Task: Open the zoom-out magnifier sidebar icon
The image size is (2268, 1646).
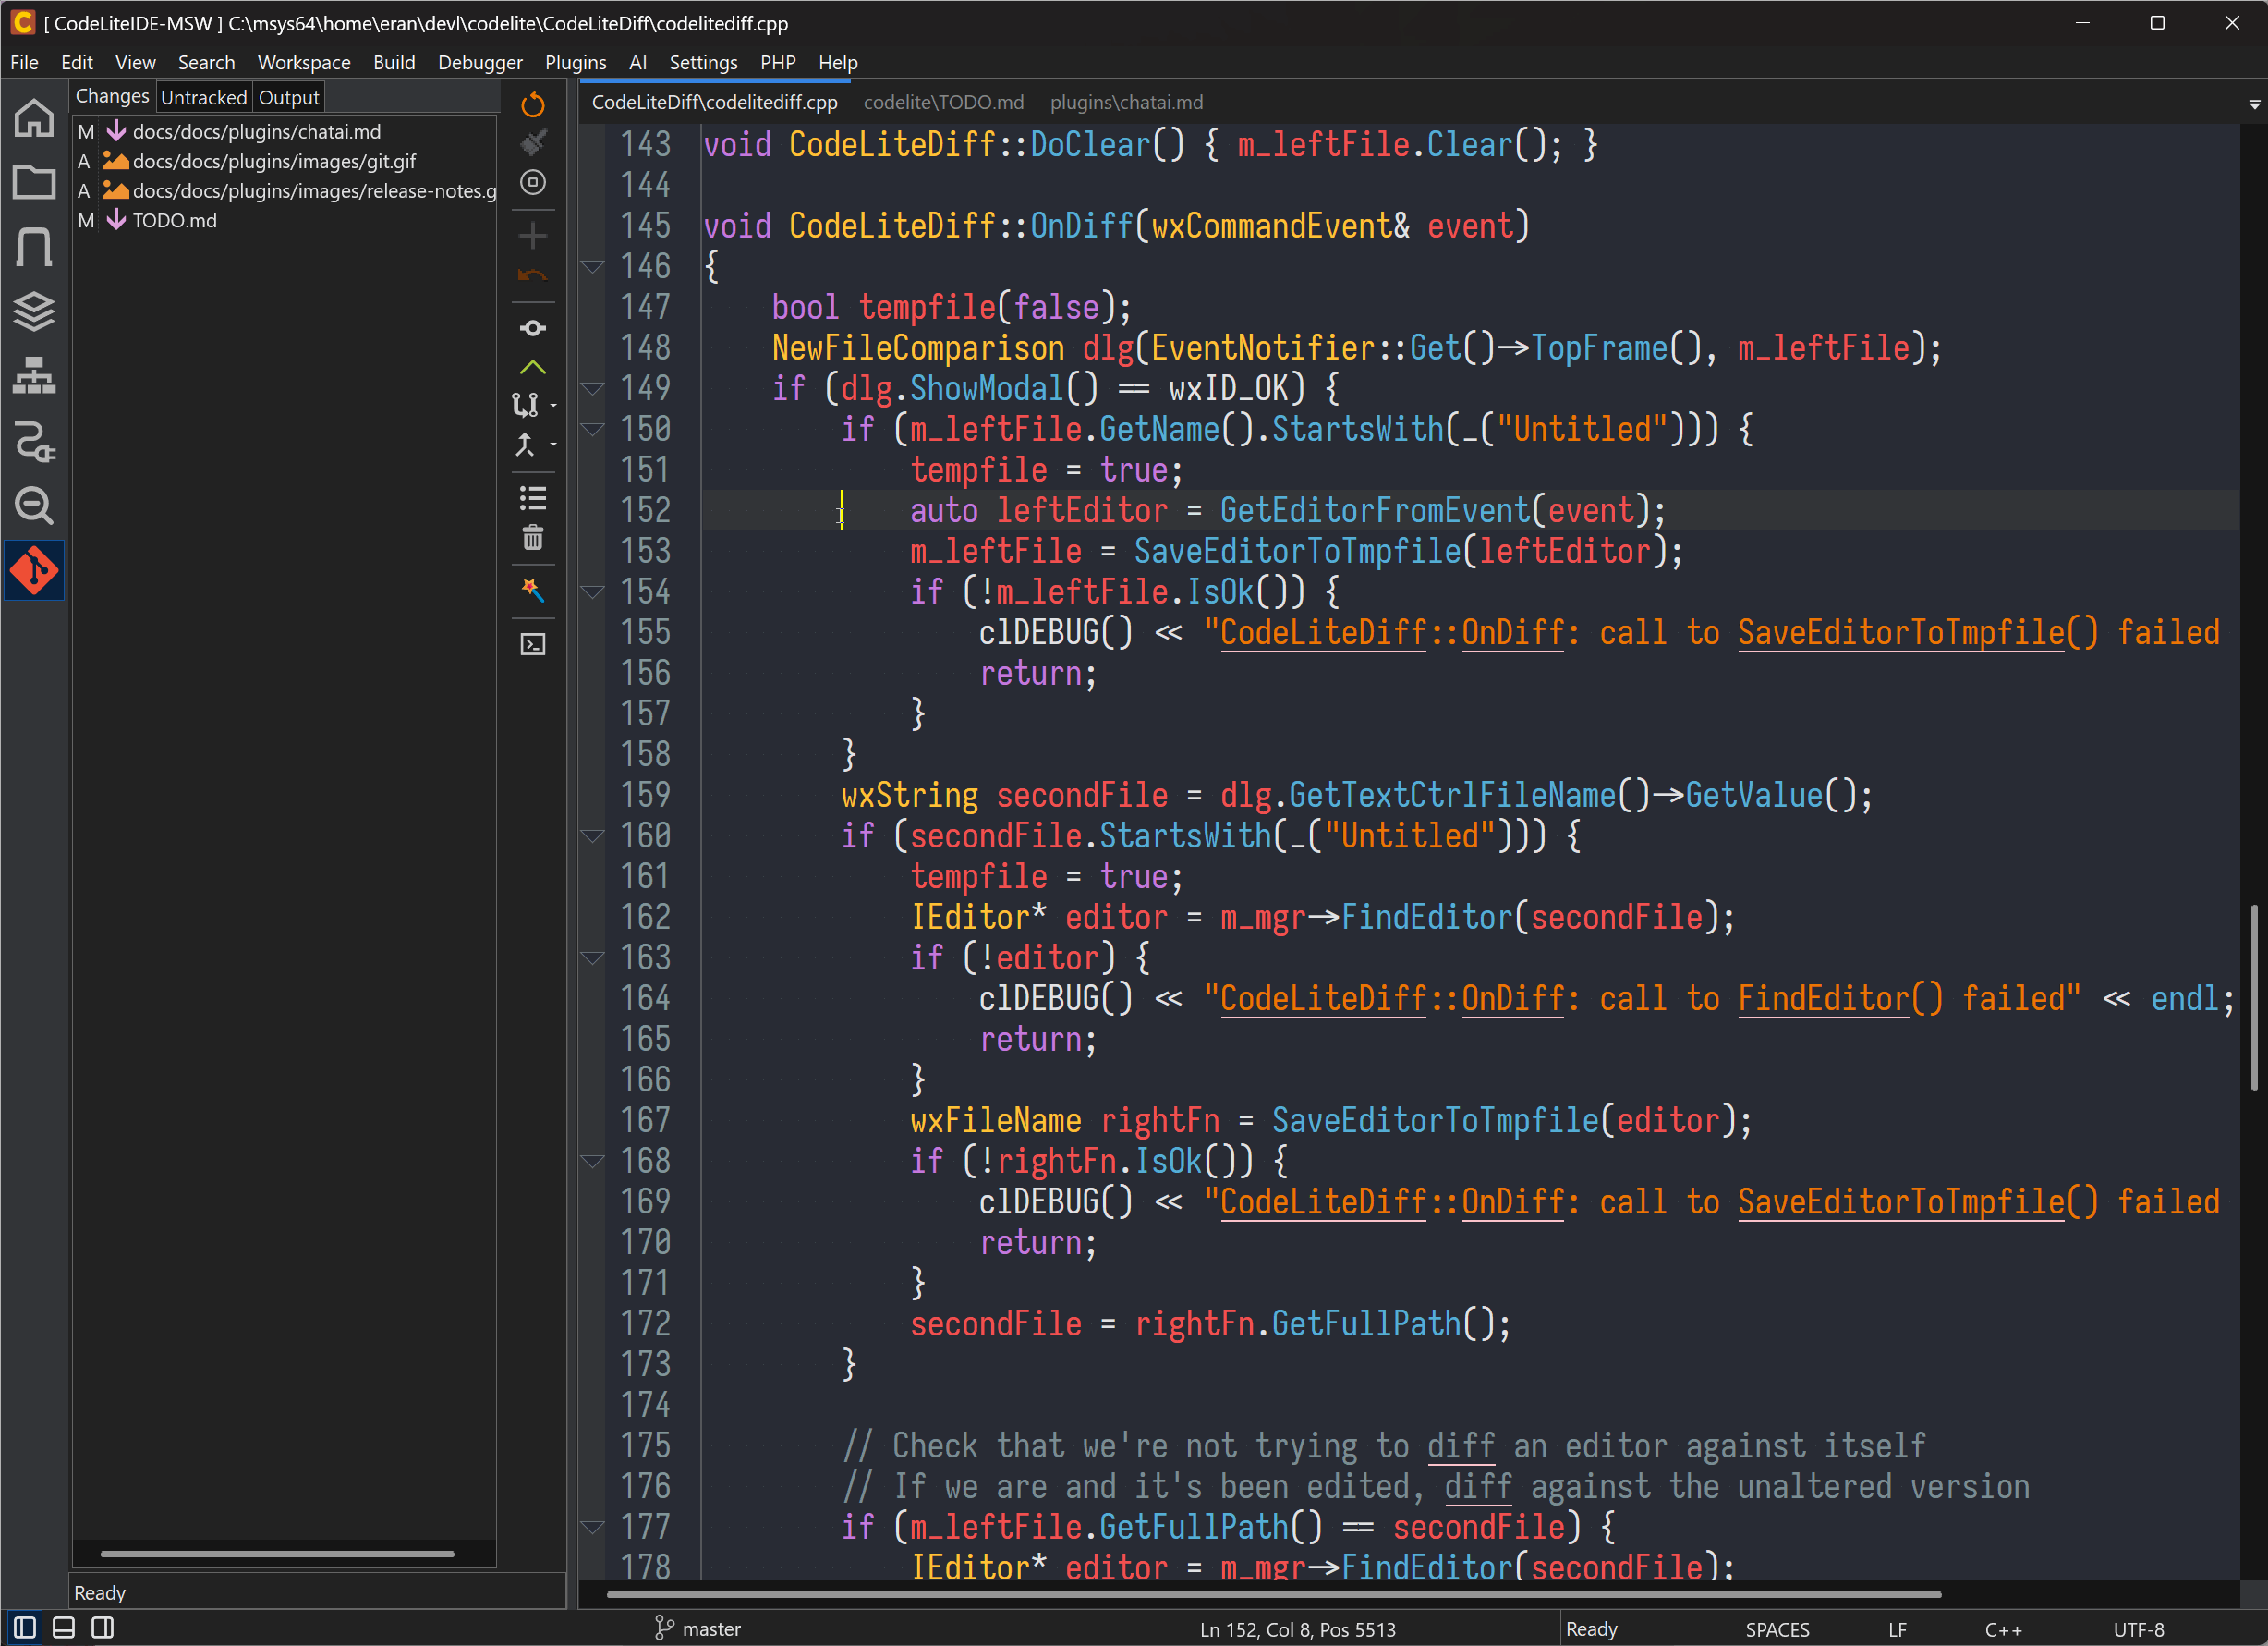Action: [34, 506]
